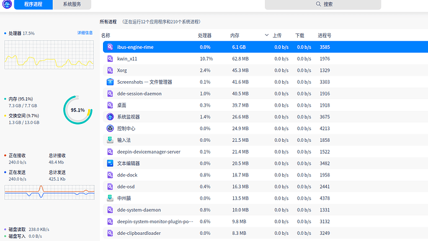Image resolution: width=428 pixels, height=241 pixels.
Task: Select the dde-dock process name
Action: pyautogui.click(x=127, y=175)
